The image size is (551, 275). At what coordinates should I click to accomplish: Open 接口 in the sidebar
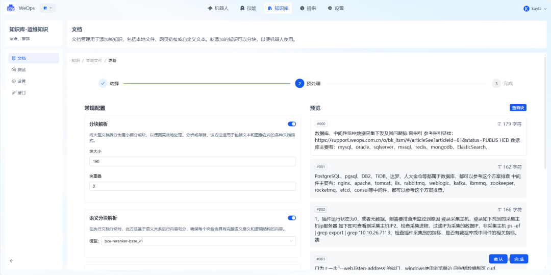(34, 93)
